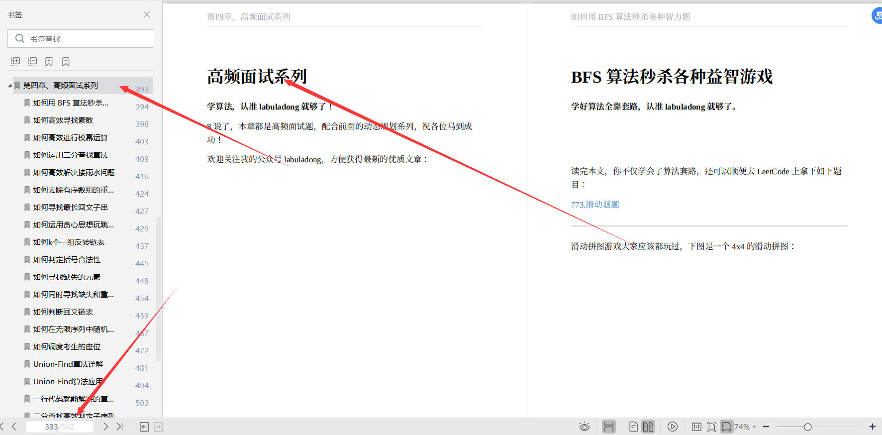Open bookmark 如何用 BFS 算法秒杀...

tap(71, 103)
